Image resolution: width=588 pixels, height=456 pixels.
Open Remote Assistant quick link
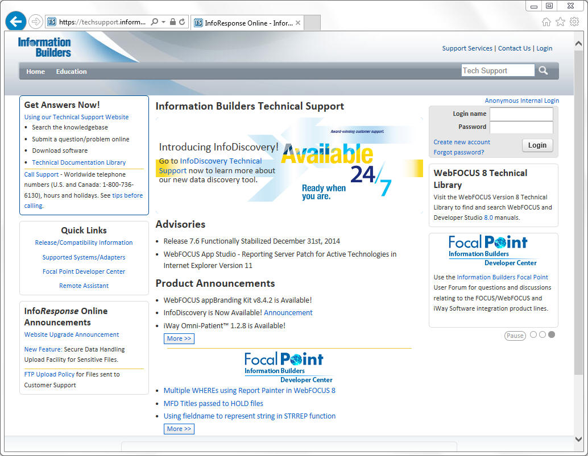[x=84, y=286]
